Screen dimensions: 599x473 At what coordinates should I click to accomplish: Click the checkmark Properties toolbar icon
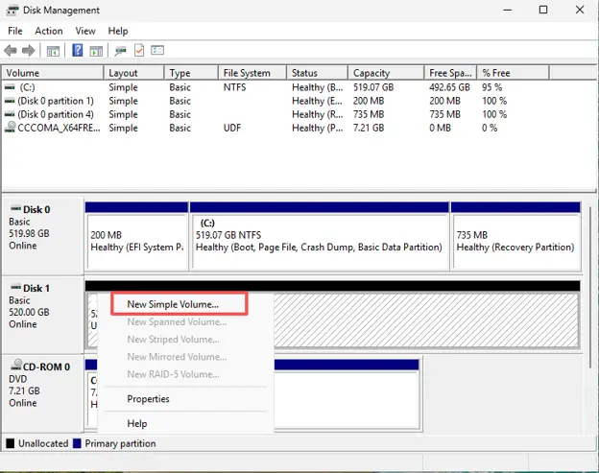(139, 51)
